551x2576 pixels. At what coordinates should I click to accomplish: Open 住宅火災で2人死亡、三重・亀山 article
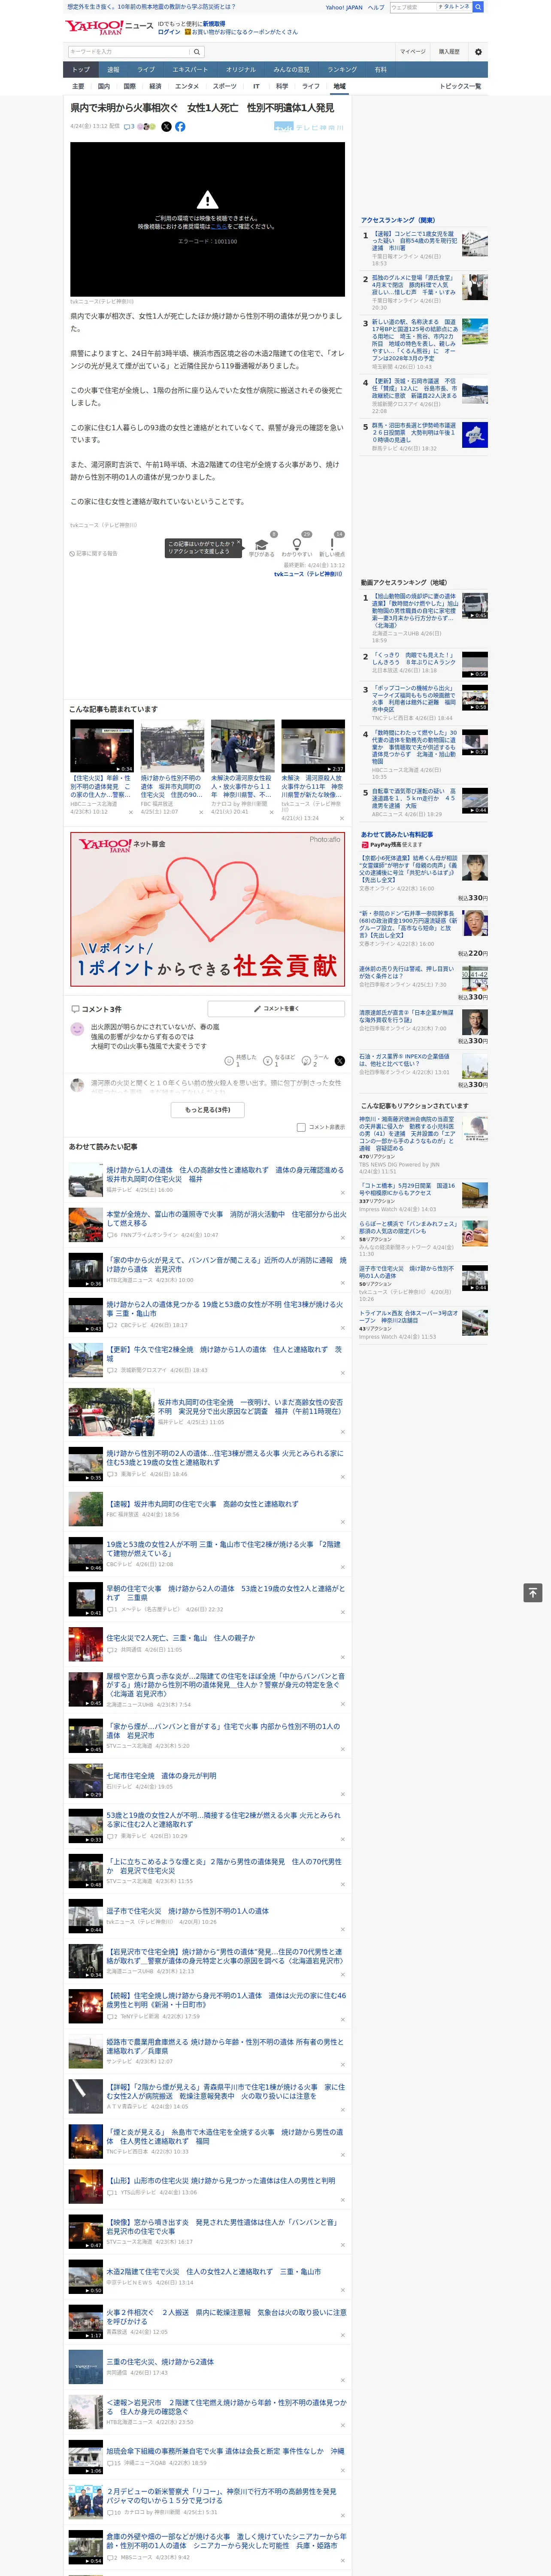tap(181, 1638)
